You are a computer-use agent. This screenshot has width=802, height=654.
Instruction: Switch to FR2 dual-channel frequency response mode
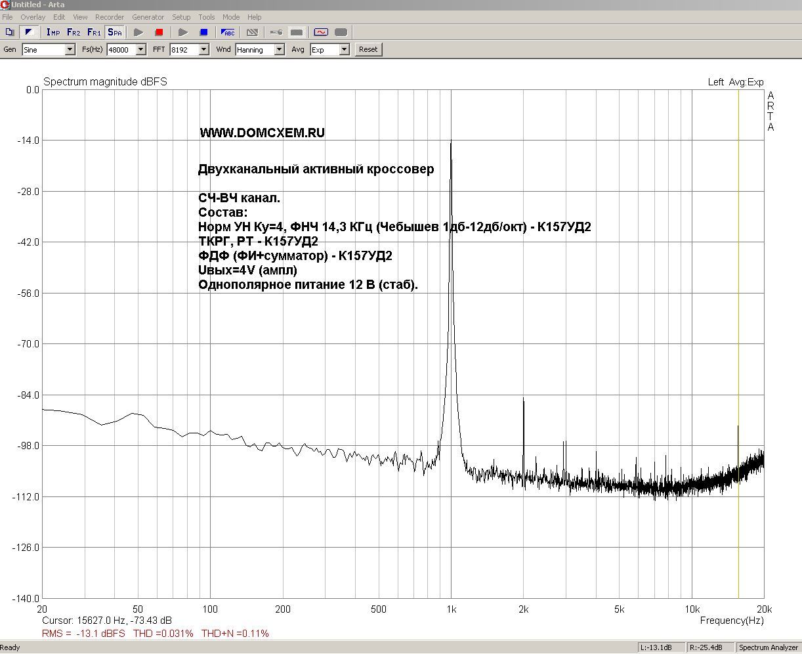[74, 32]
